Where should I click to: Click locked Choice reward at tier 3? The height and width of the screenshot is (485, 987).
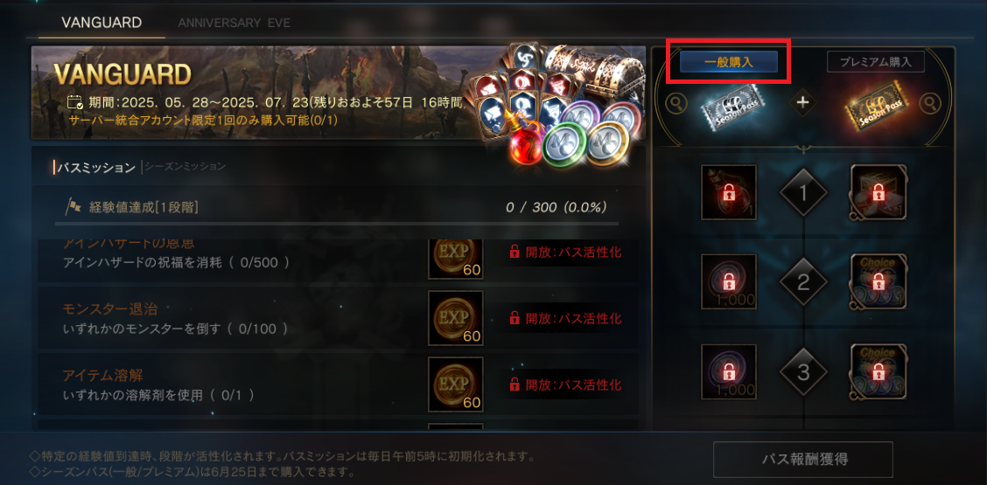[x=878, y=371]
